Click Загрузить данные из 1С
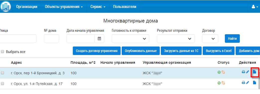Viewport: 260px width, 94px height. click(x=181, y=51)
